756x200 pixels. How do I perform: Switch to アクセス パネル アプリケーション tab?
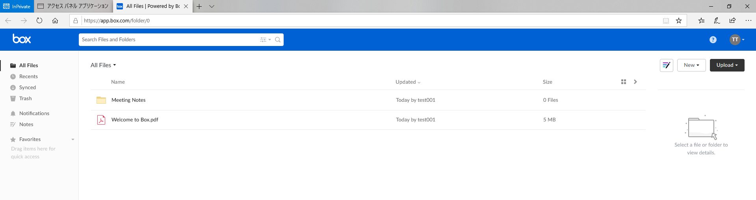(73, 6)
